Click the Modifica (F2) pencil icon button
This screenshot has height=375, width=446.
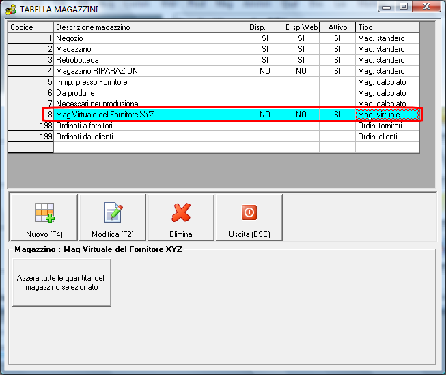click(113, 218)
